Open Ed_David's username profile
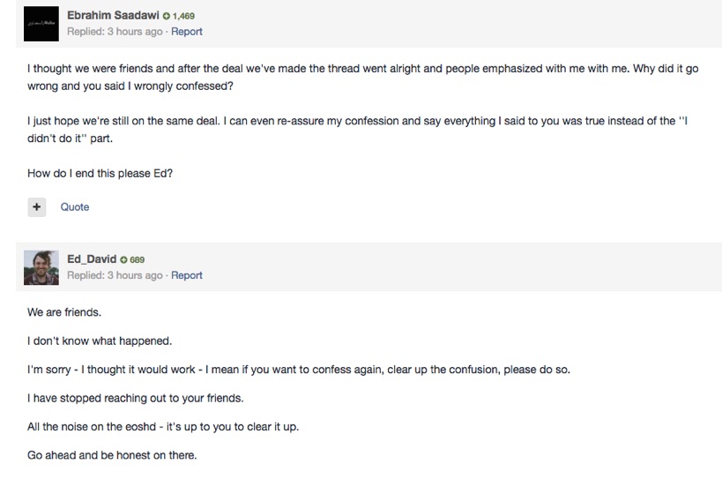Image resolution: width=722 pixels, height=479 pixels. pos(92,258)
